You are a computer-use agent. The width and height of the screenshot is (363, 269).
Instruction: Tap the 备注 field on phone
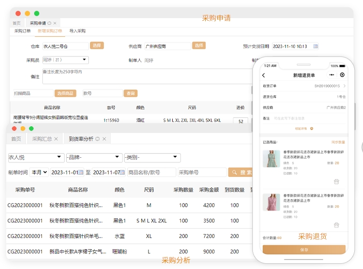304,118
